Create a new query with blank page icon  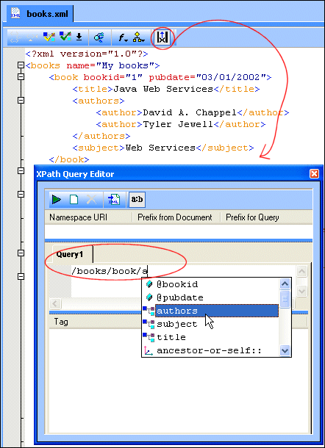(x=74, y=199)
